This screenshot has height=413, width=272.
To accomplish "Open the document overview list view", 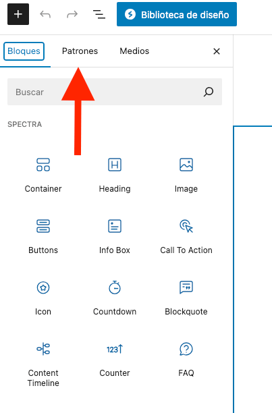I will pos(99,14).
